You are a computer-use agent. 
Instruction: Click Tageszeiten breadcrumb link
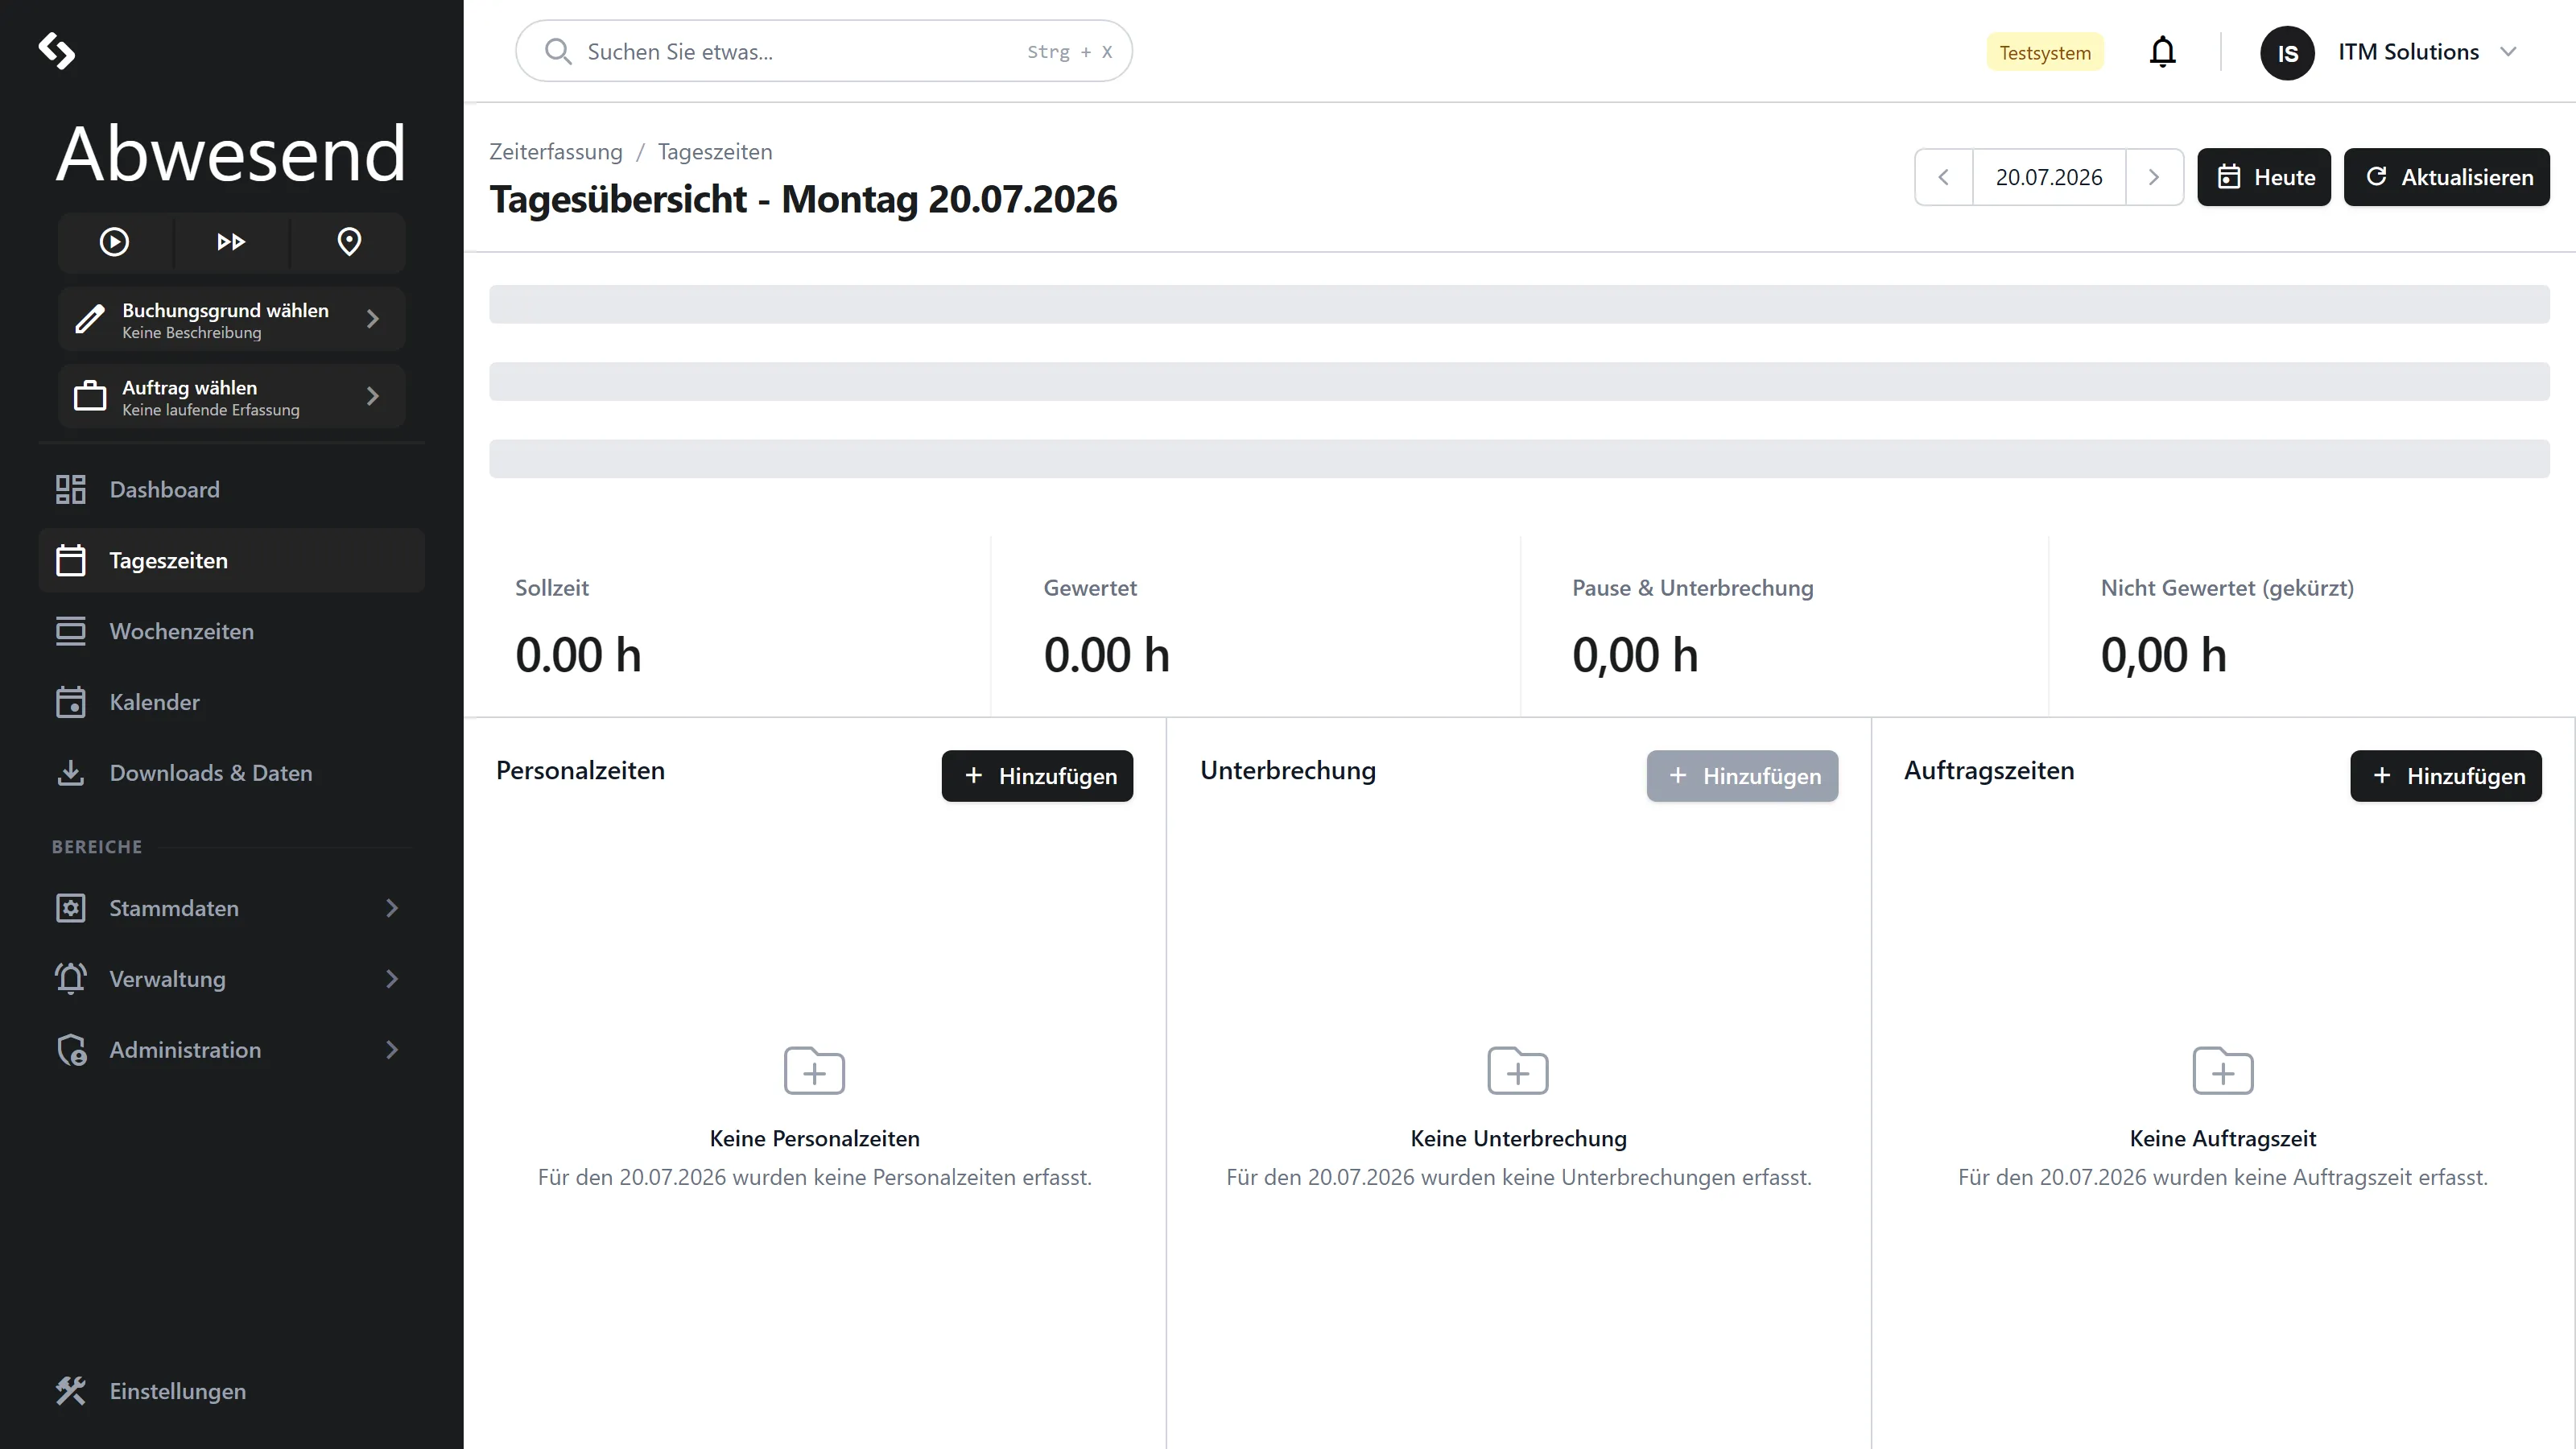pyautogui.click(x=715, y=152)
